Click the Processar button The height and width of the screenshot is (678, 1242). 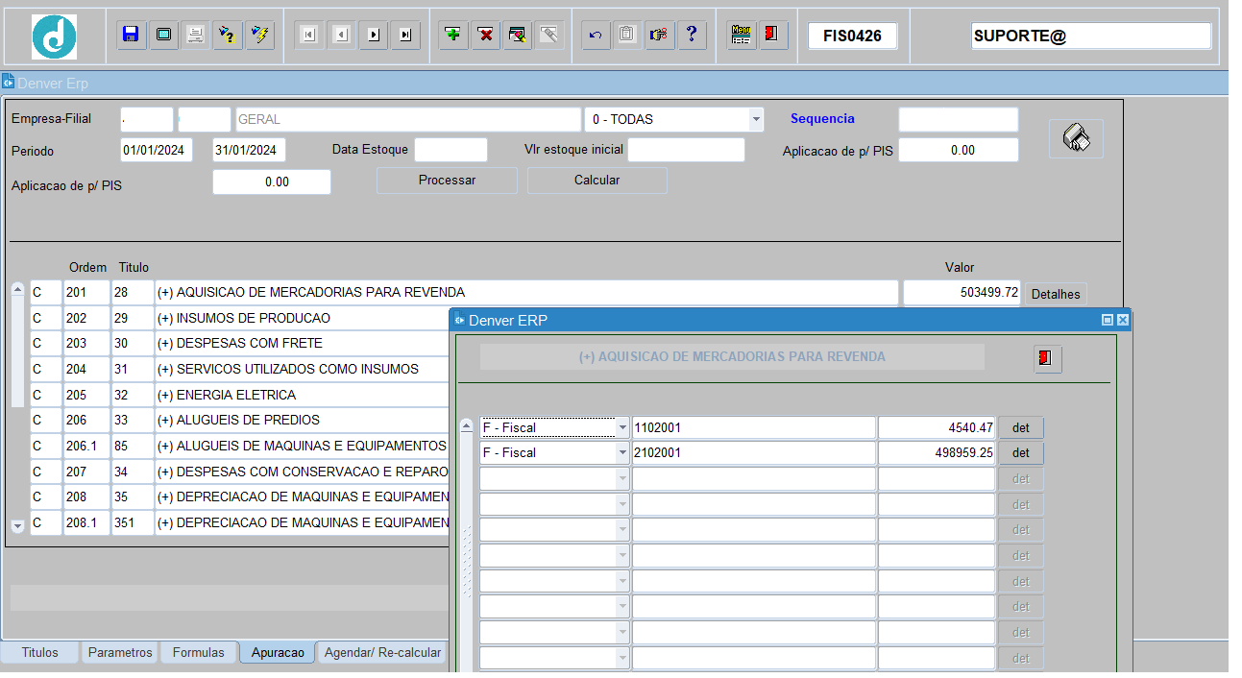[x=447, y=181]
